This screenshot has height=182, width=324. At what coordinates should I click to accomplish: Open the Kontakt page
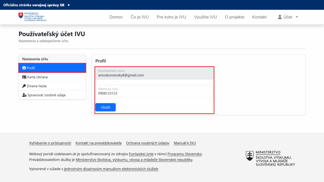tap(259, 17)
